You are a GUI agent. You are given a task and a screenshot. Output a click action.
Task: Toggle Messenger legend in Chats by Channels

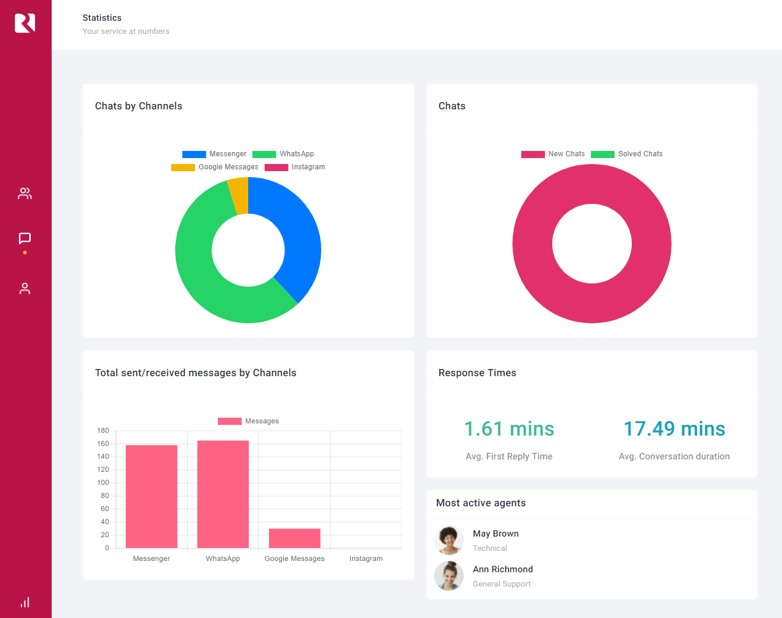coord(214,154)
